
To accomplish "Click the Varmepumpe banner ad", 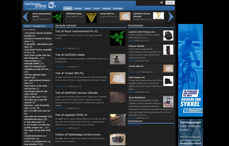I will click(190, 133).
